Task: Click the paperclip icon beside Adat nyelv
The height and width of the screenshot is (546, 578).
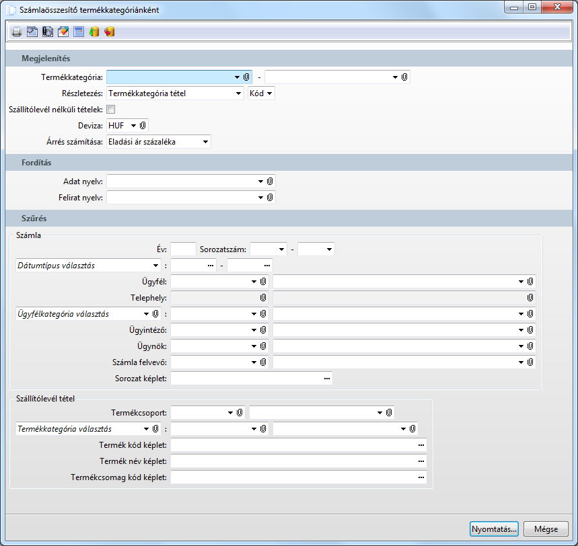Action: [270, 182]
